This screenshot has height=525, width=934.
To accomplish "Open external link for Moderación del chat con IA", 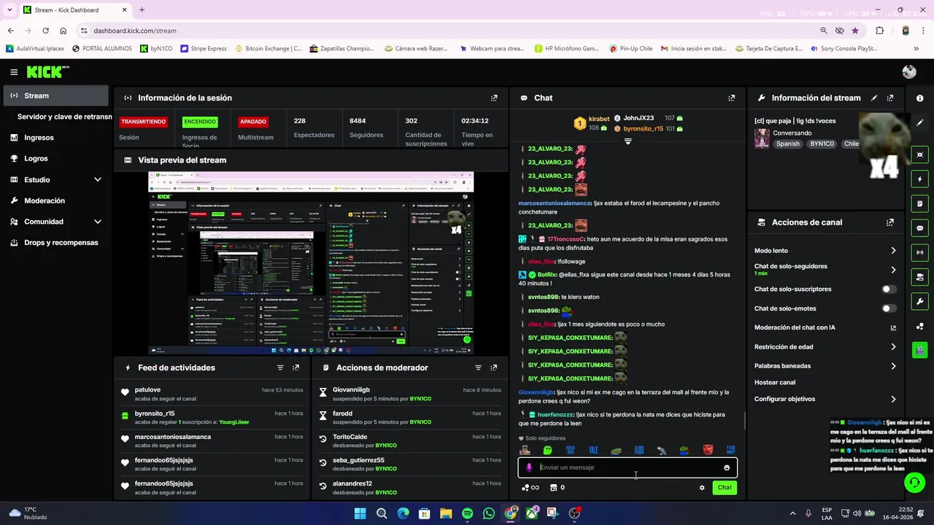I will (893, 327).
